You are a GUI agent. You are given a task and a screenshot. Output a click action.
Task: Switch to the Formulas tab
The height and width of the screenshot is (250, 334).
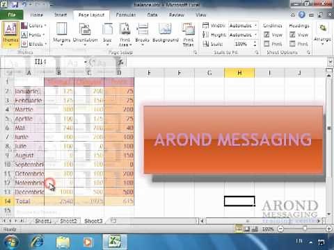126,15
